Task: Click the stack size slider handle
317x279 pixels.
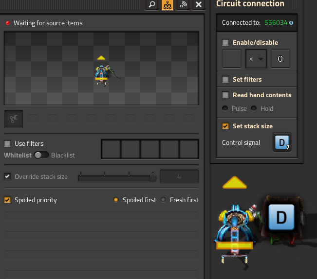Action: [153, 177]
